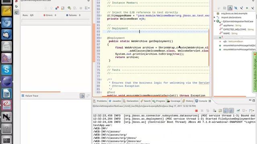This screenshot has height=144, width=257.
Task: Switch to the Problems tab
Action: [x=100, y=101]
